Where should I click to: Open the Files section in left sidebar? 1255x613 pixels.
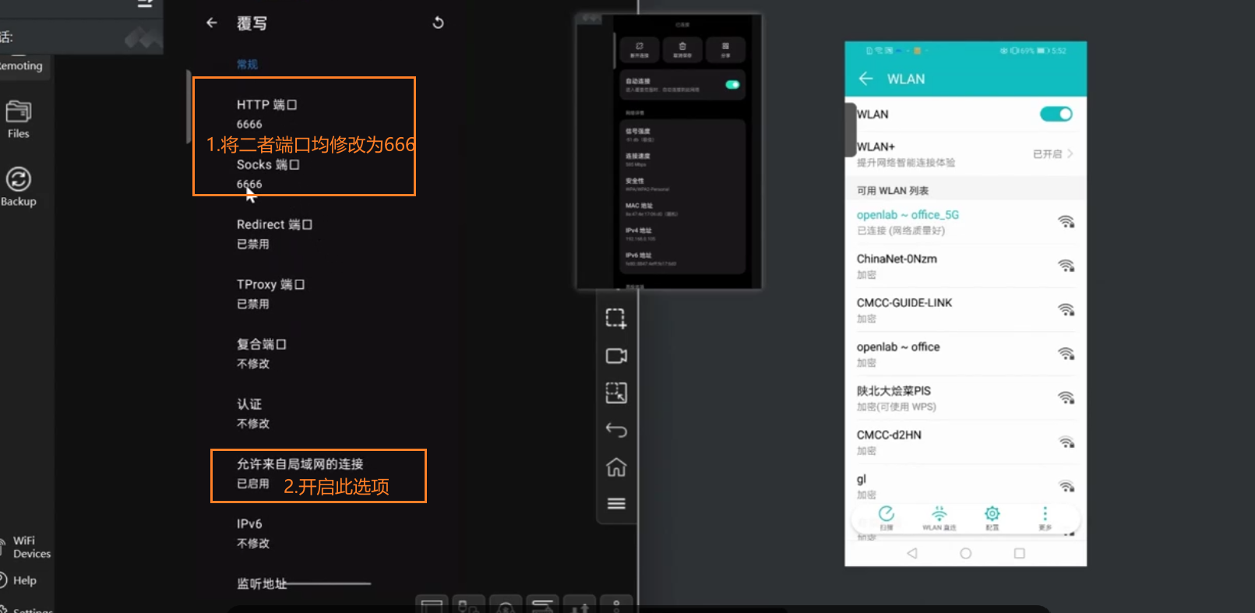(x=19, y=120)
